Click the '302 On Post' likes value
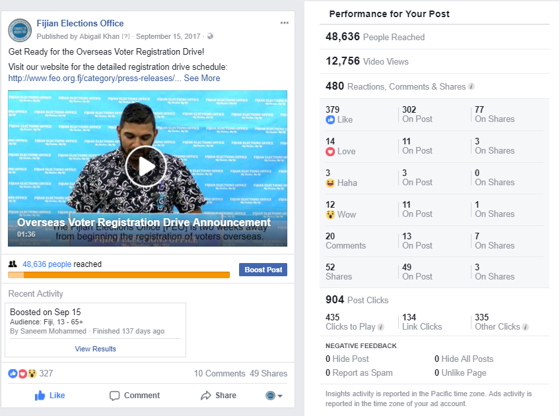 (417, 114)
